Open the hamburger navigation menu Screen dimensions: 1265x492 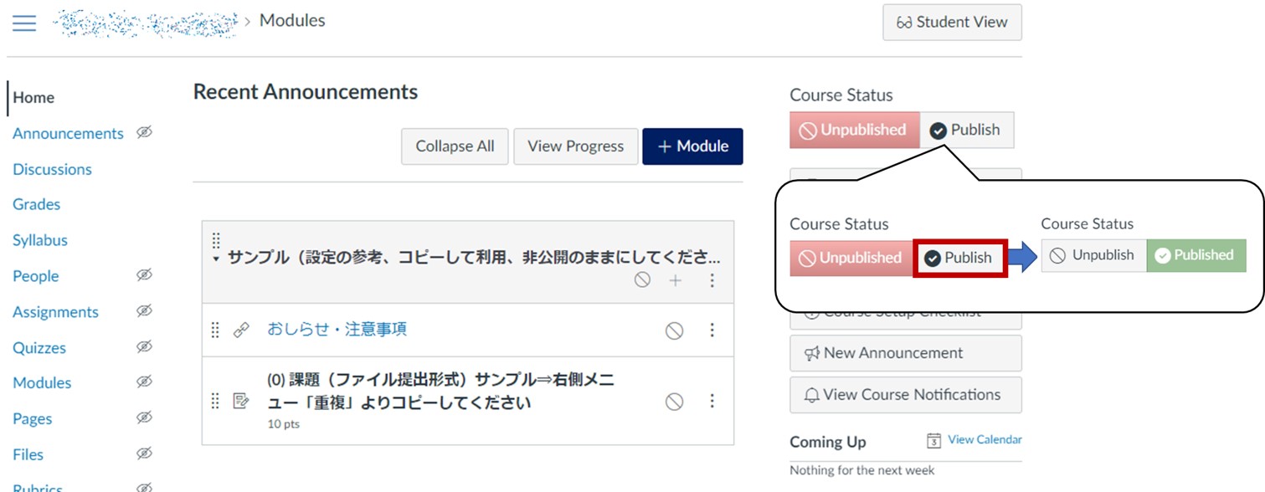24,23
